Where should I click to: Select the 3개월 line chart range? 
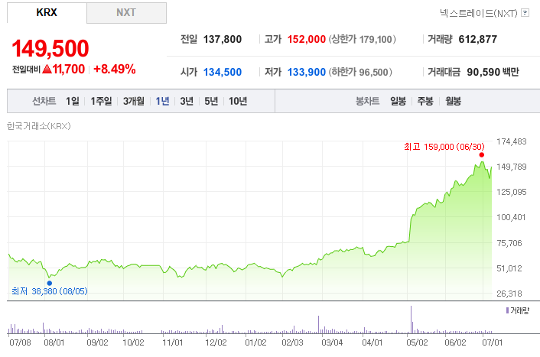134,101
